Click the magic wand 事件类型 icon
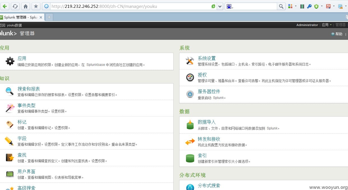 point(10,108)
